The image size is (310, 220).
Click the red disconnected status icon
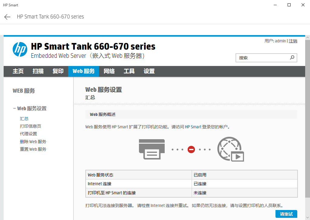tap(191, 149)
